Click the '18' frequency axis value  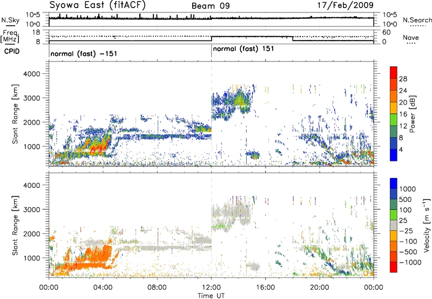(x=36, y=32)
